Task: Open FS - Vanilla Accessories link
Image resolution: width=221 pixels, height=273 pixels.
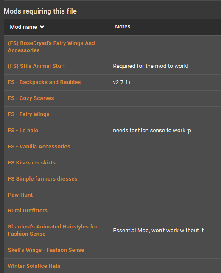Action: pos(39,147)
